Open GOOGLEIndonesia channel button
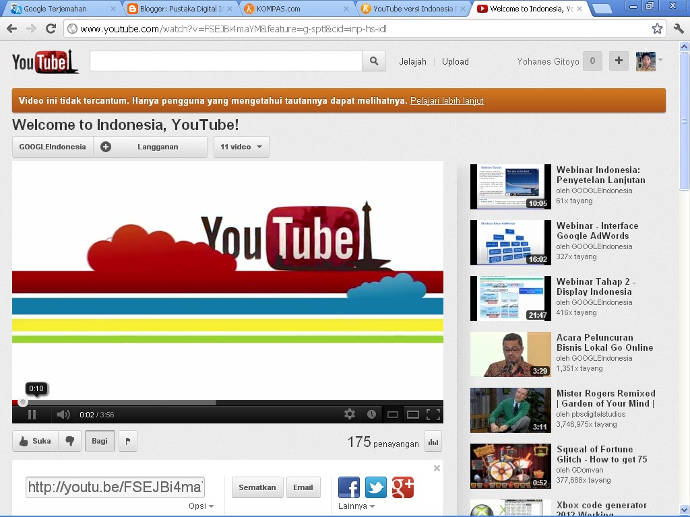This screenshot has width=690, height=517. (53, 147)
